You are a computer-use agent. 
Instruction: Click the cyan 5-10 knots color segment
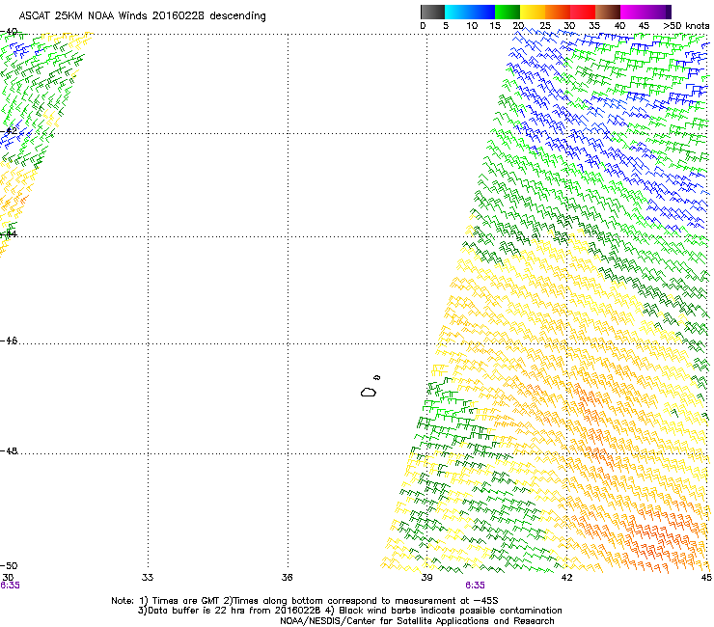(x=457, y=12)
